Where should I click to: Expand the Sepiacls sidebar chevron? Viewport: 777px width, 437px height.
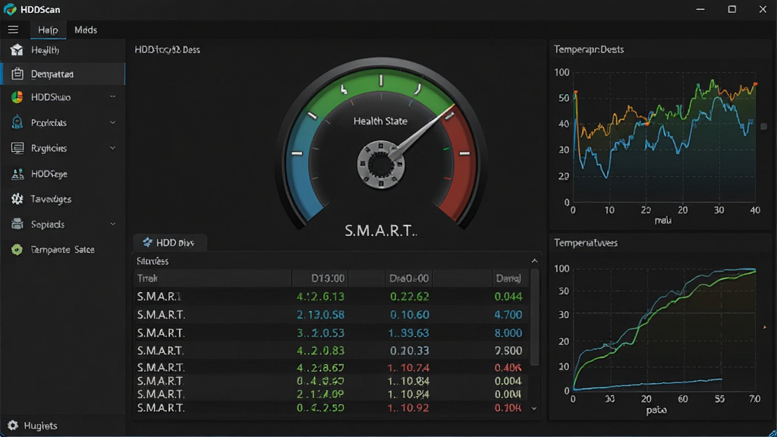pos(112,224)
